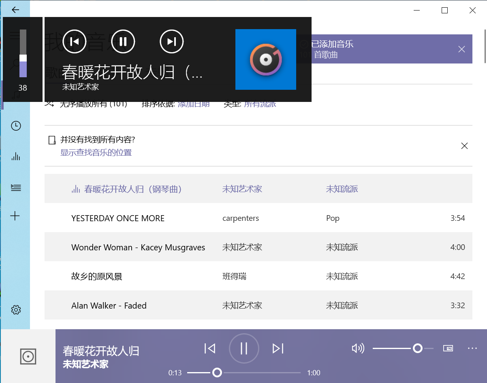The height and width of the screenshot is (383, 487).
Task: Click current song title in bottom player
Action: (101, 351)
